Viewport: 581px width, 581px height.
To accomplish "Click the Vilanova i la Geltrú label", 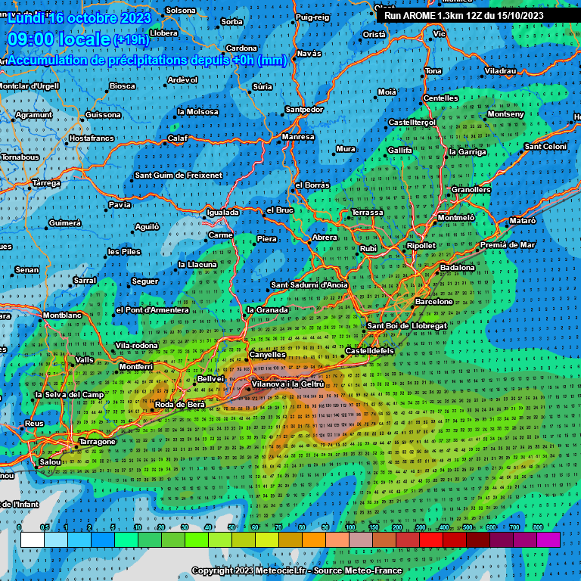I will [288, 384].
